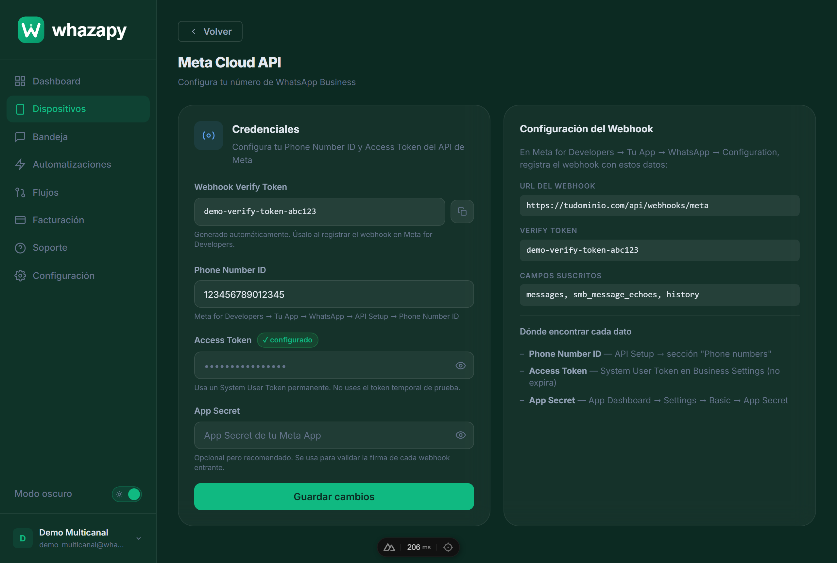Show the Access Token value

(x=460, y=366)
